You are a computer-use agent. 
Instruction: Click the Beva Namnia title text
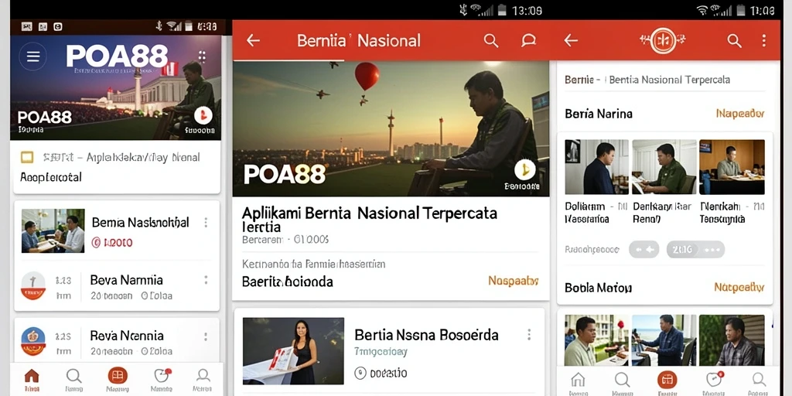(126, 280)
